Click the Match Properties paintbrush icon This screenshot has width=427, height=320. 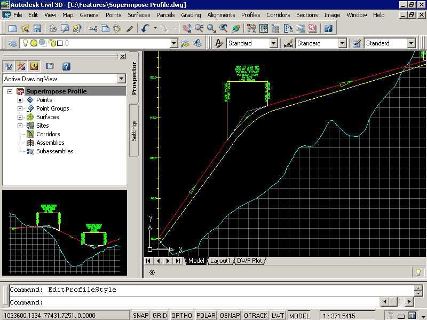pos(130,28)
